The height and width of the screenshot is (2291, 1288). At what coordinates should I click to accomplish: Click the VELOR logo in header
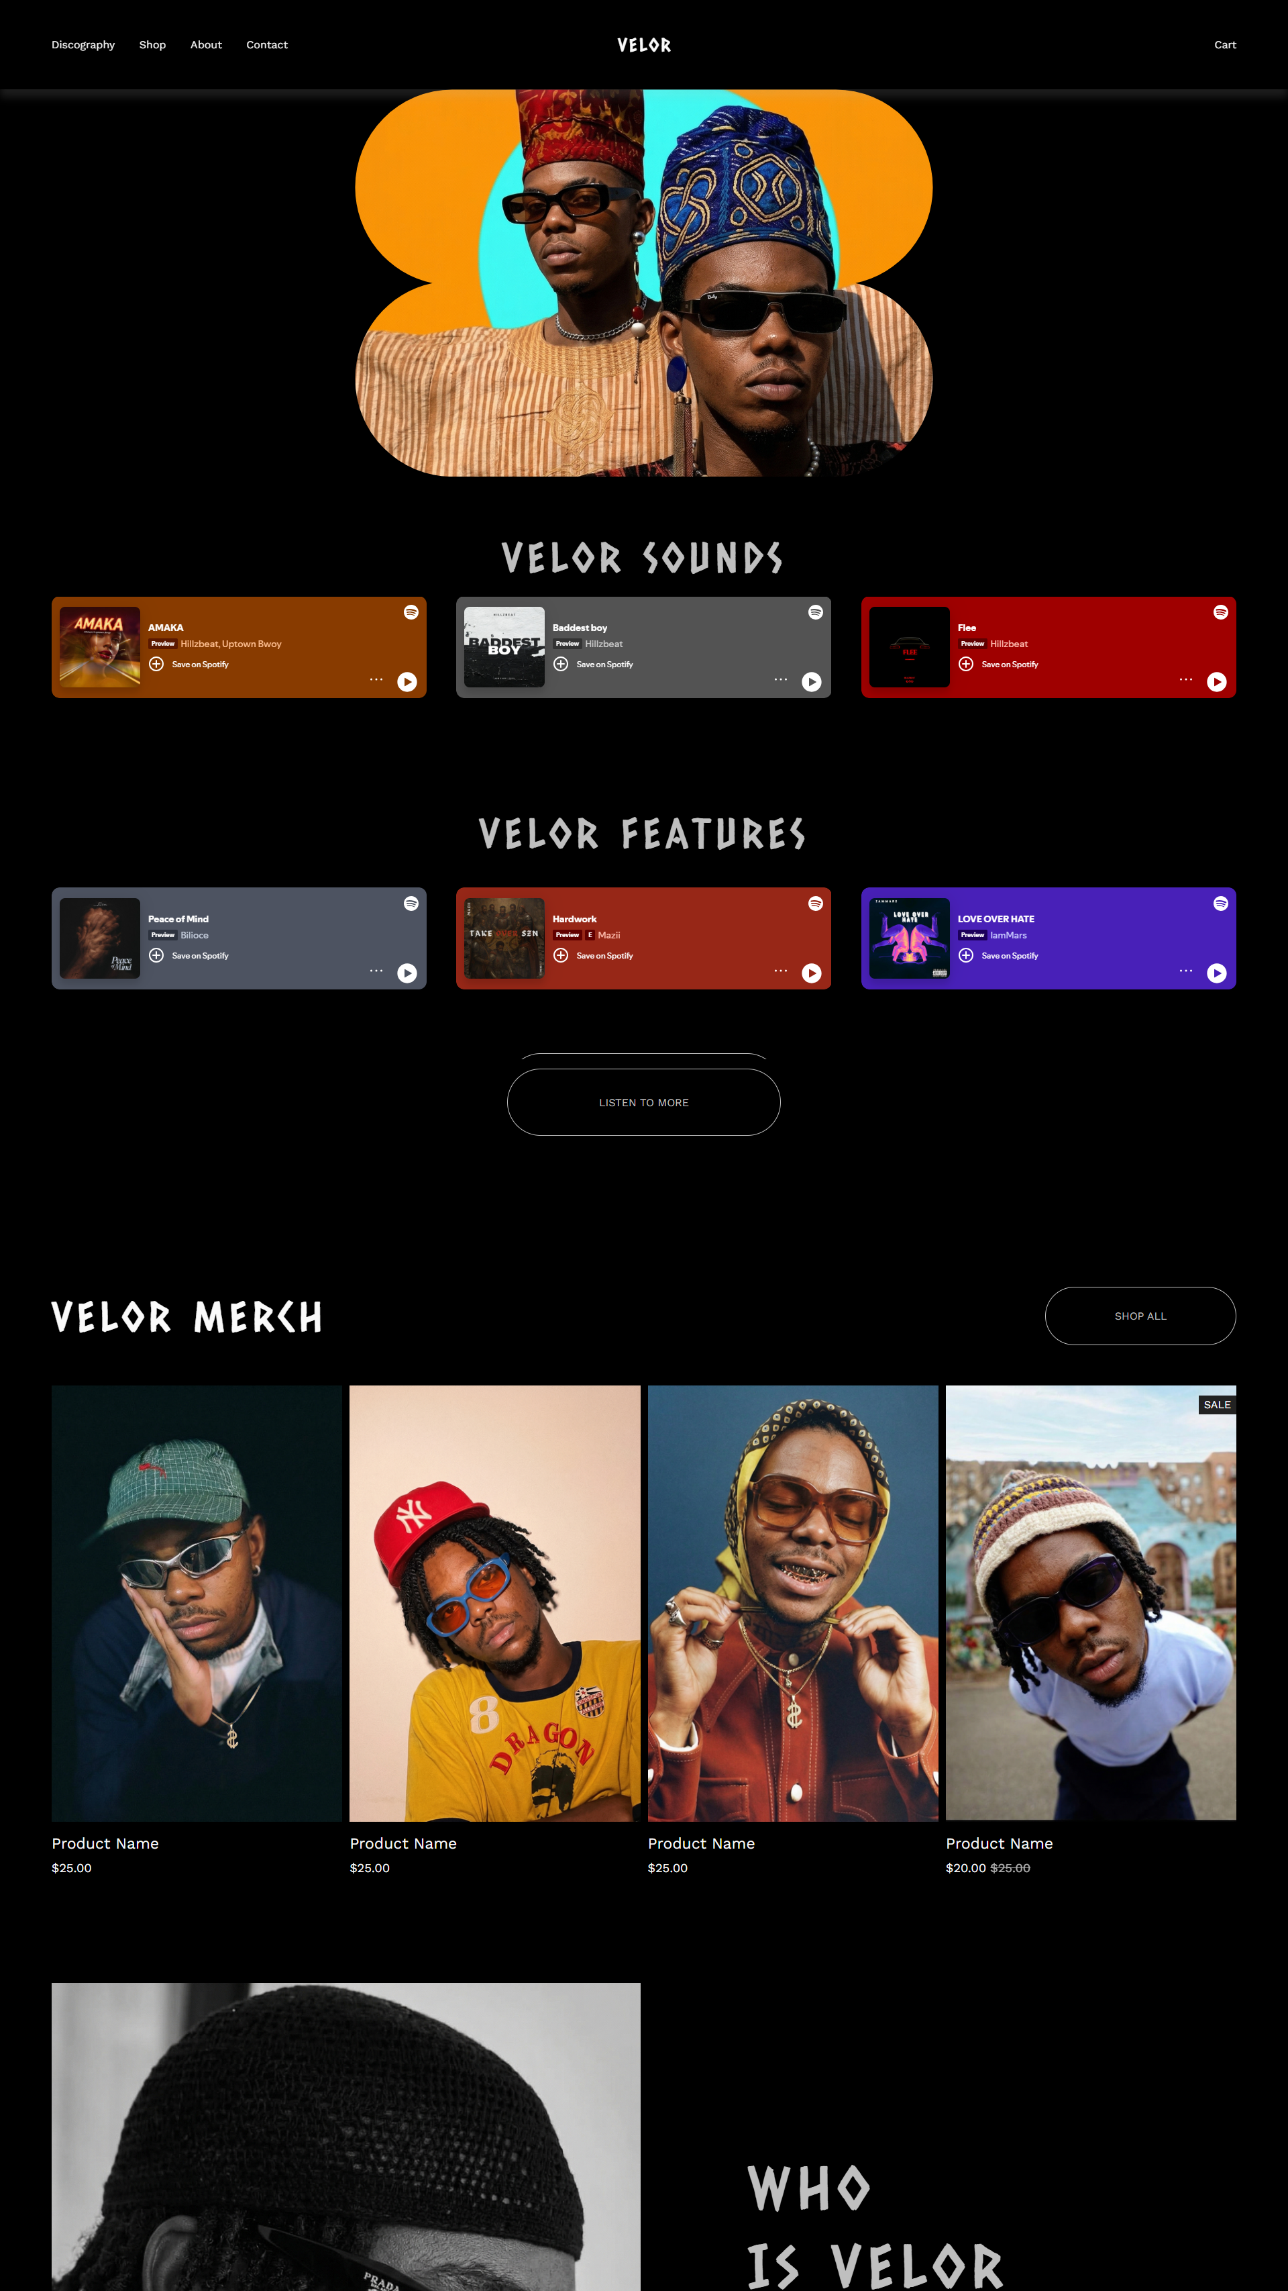pyautogui.click(x=645, y=44)
